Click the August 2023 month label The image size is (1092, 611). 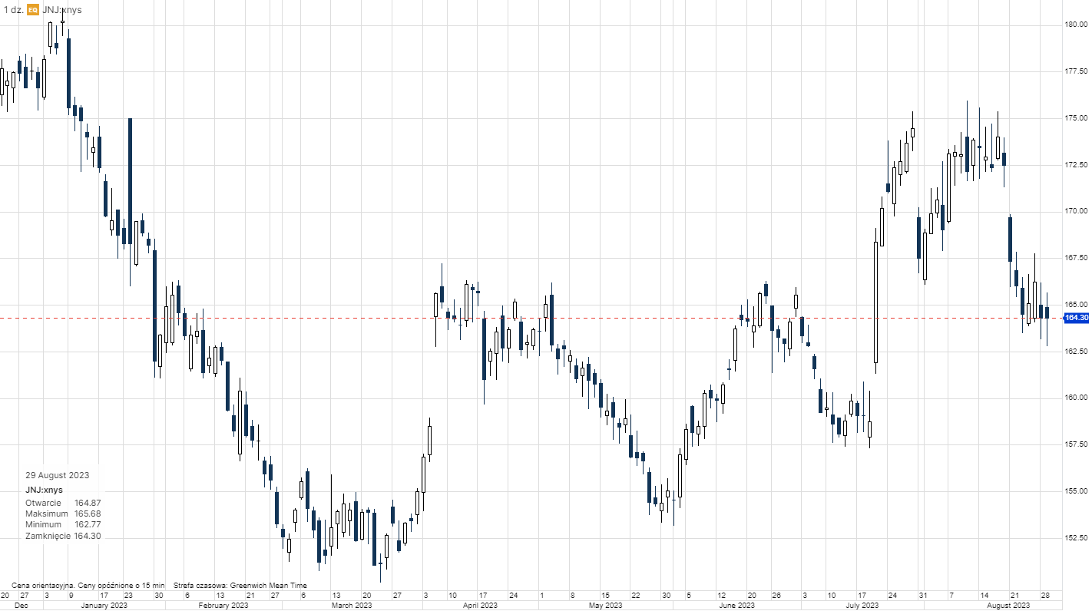1008,606
